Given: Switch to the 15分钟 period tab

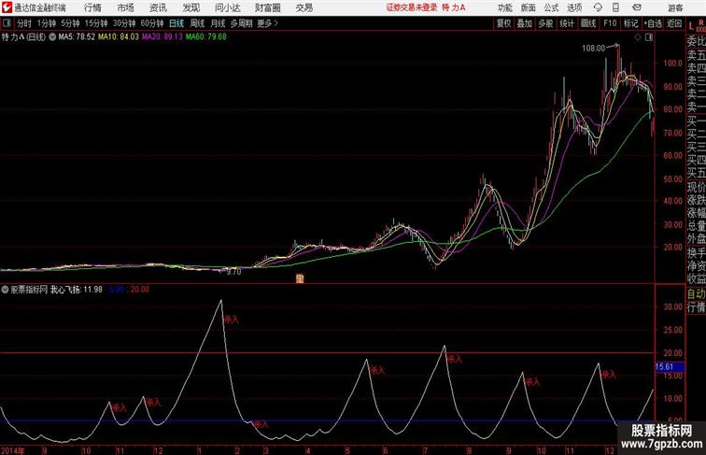Looking at the screenshot, I should pyautogui.click(x=96, y=23).
